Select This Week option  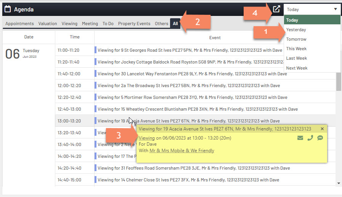(x=296, y=49)
